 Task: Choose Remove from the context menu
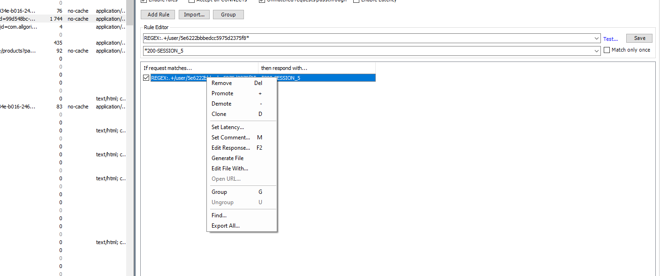tap(242, 83)
